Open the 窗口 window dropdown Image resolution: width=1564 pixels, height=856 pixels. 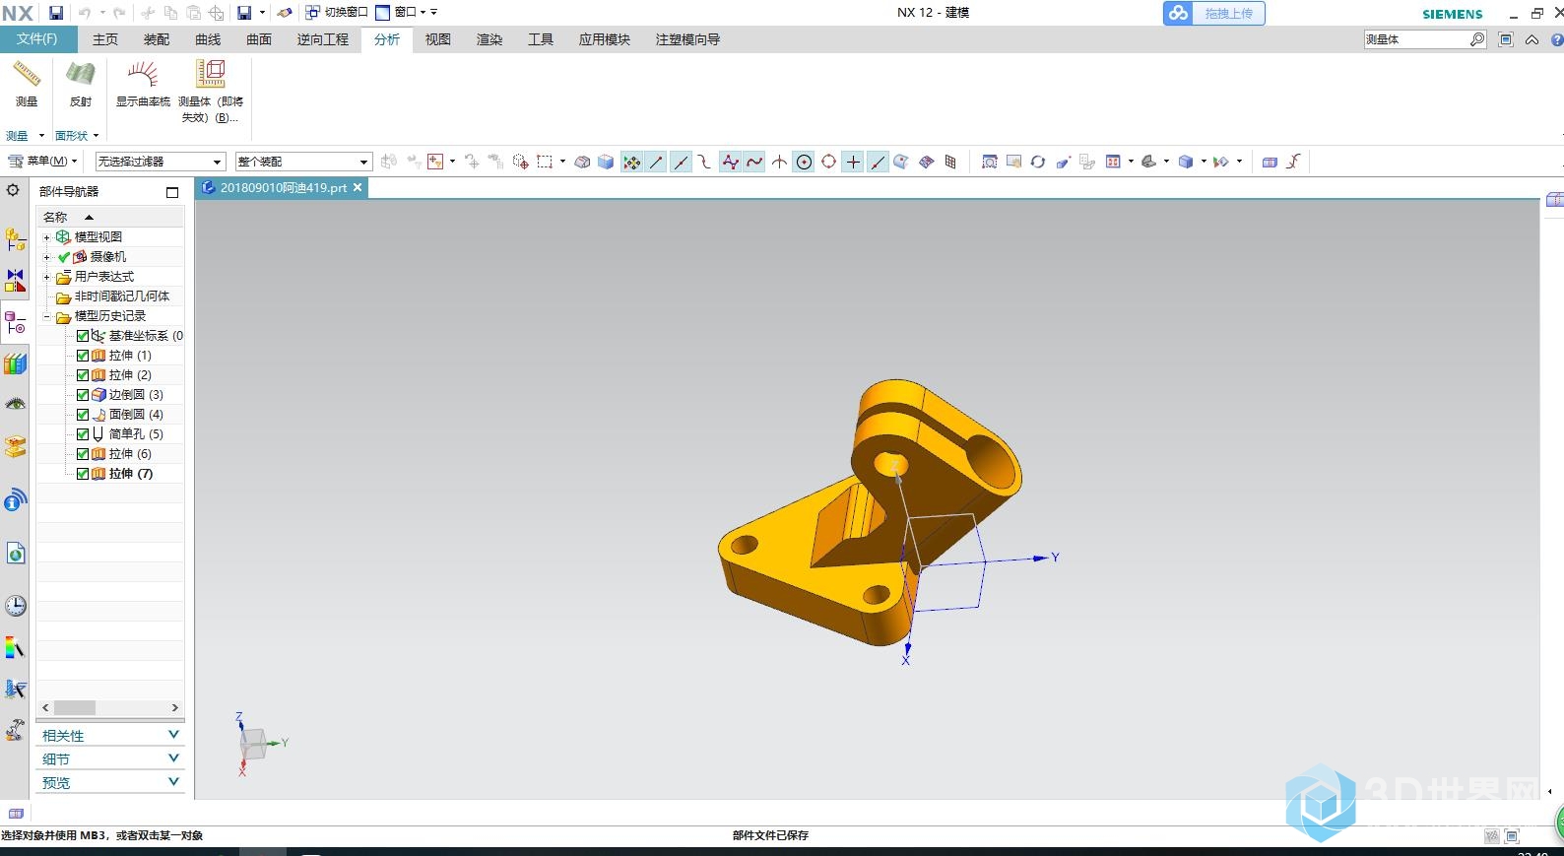pos(401,13)
